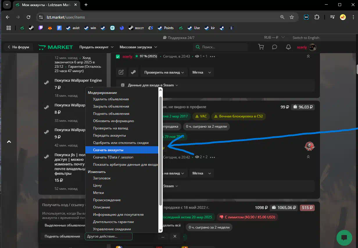This screenshot has height=248, width=358.
Task: Click the '...' button in selection bar
Action: (x=163, y=236)
